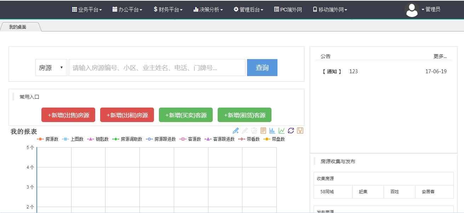Image resolution: width=464 pixels, height=213 pixels.
Task: Expand the 业务平台 menu
Action: coord(87,10)
